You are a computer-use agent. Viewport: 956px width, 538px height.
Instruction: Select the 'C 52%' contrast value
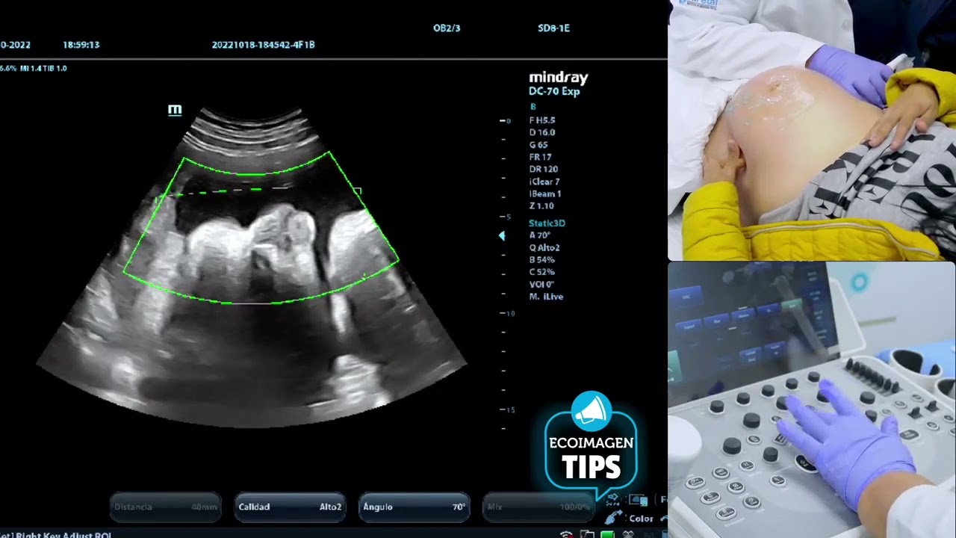point(542,272)
